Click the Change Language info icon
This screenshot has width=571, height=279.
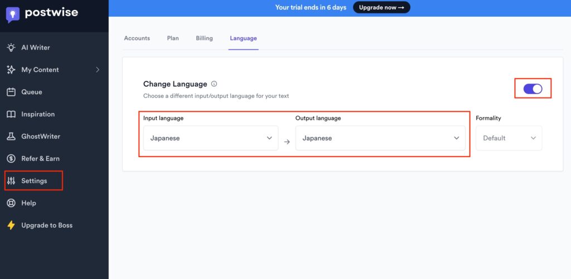point(214,84)
